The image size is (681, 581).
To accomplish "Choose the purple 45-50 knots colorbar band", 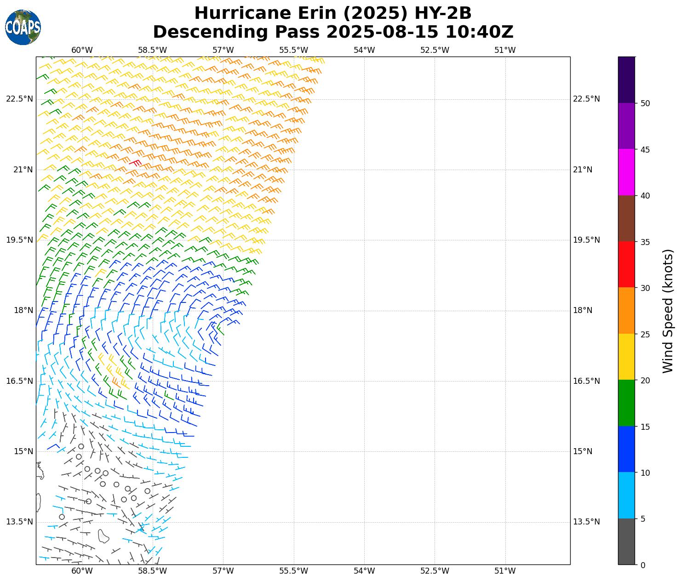I will tap(626, 126).
